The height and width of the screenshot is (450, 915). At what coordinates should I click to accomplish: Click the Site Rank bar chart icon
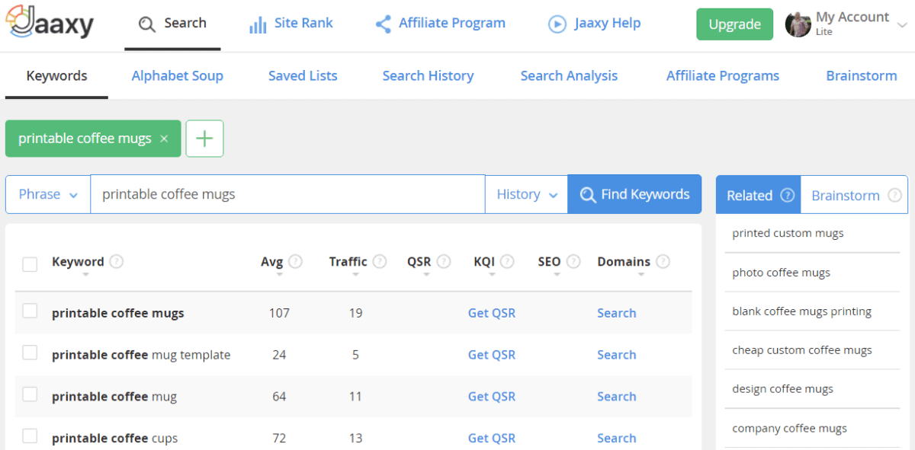click(x=258, y=24)
